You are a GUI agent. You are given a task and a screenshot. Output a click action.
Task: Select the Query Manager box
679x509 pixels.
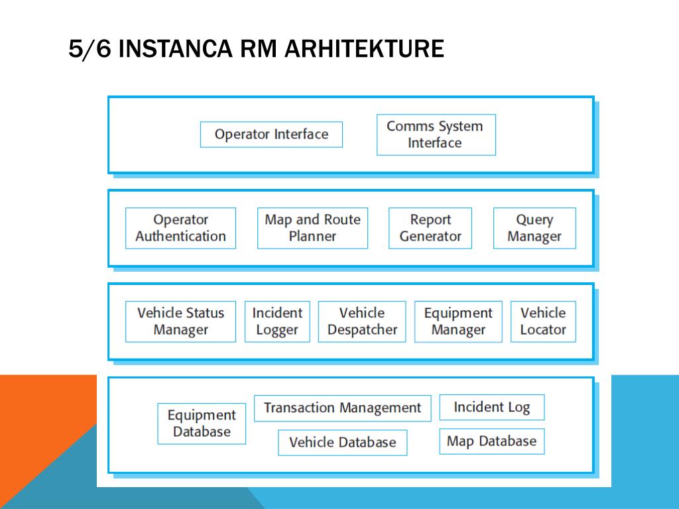535,228
